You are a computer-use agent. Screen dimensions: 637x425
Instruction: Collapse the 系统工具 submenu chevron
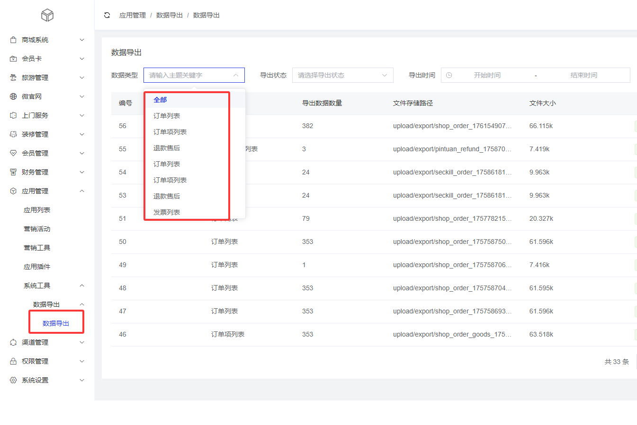click(82, 286)
